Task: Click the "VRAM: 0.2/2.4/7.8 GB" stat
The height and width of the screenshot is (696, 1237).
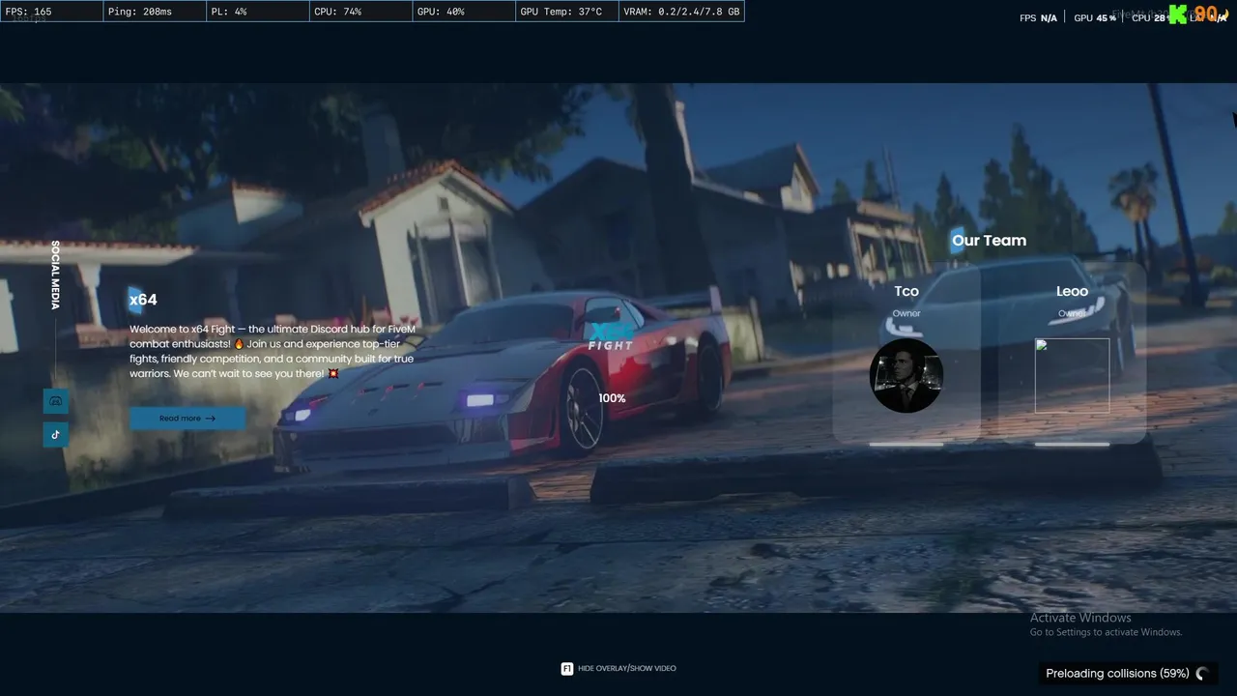Action: pyautogui.click(x=681, y=12)
